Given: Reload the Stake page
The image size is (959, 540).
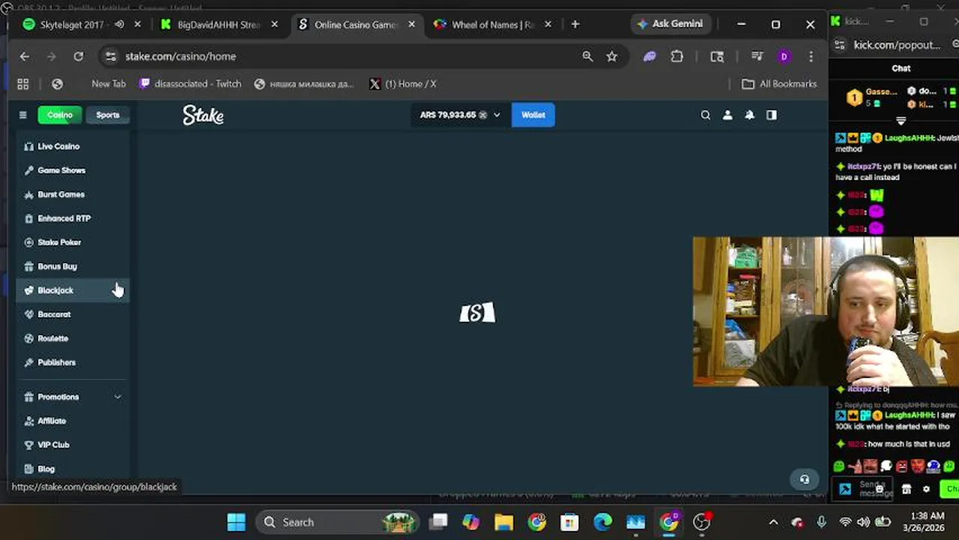Looking at the screenshot, I should (x=78, y=56).
